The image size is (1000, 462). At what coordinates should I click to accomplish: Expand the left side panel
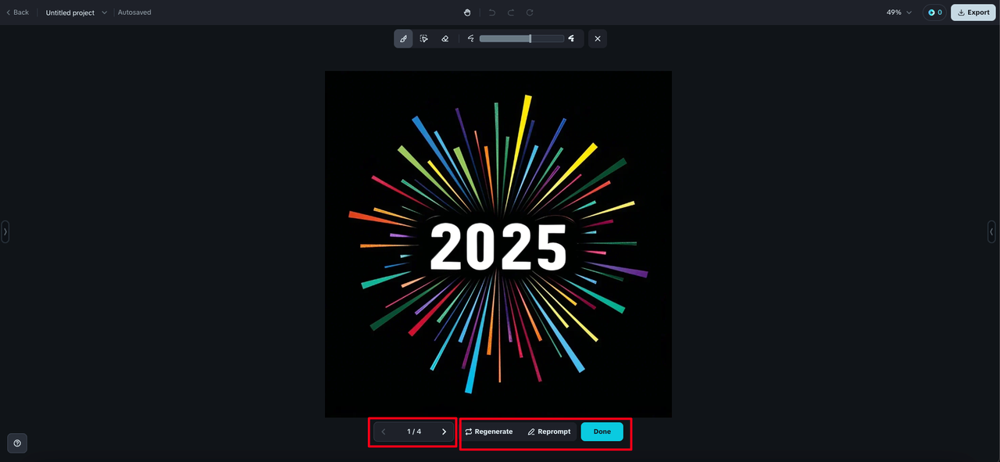pos(5,231)
